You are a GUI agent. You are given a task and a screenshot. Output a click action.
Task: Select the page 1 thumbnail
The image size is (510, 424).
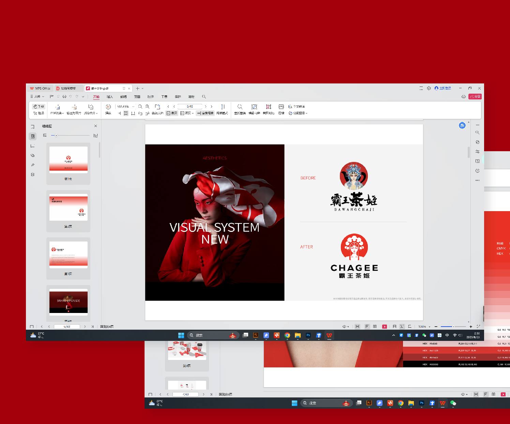tap(69, 159)
